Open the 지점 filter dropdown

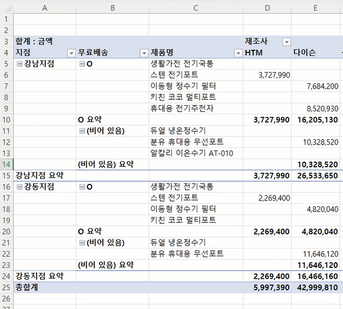[x=71, y=53]
